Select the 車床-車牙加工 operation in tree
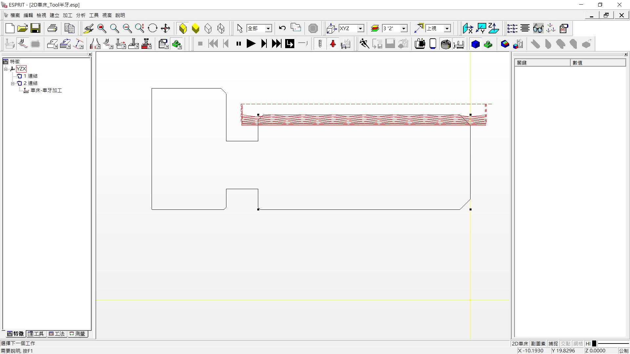This screenshot has height=354, width=630. 46,90
